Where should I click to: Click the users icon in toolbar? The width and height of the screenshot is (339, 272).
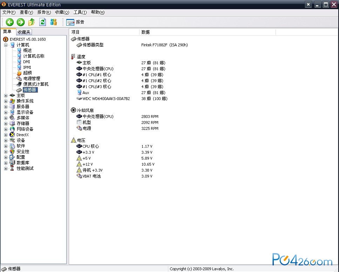[x=53, y=22]
